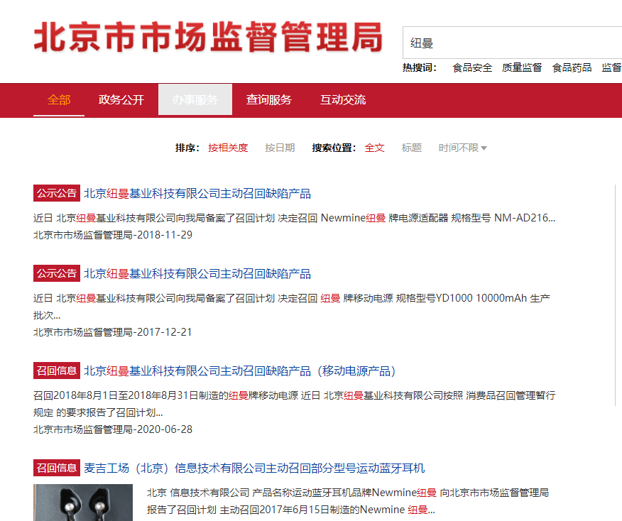Switch to the 政务公开 tab

point(121,100)
